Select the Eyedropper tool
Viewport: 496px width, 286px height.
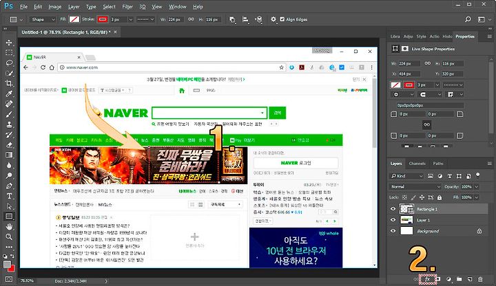point(9,93)
